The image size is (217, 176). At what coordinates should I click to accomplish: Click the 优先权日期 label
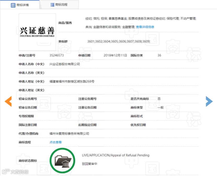click(x=138, y=125)
